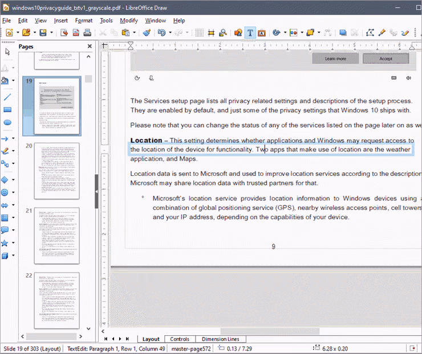
Task: Select the Stars and Banners tool
Action: click(x=5, y=243)
